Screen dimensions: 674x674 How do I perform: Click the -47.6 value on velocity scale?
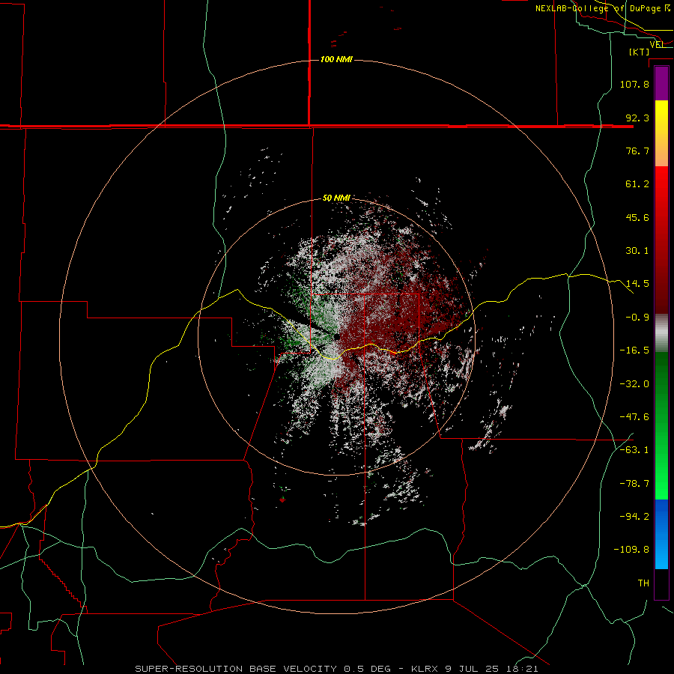634,417
